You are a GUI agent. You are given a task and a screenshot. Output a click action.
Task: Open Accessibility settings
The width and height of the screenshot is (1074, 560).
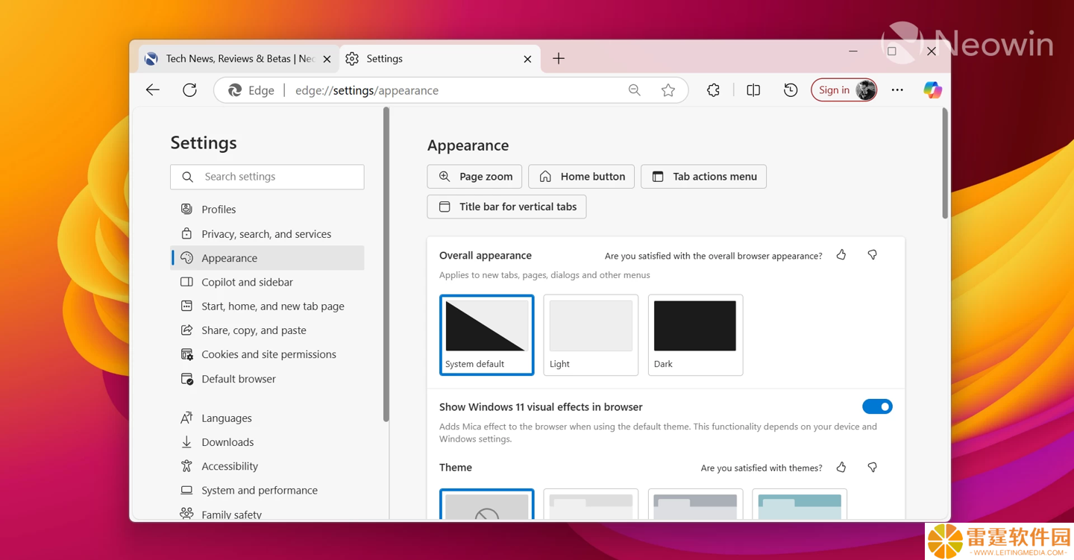coord(267,466)
